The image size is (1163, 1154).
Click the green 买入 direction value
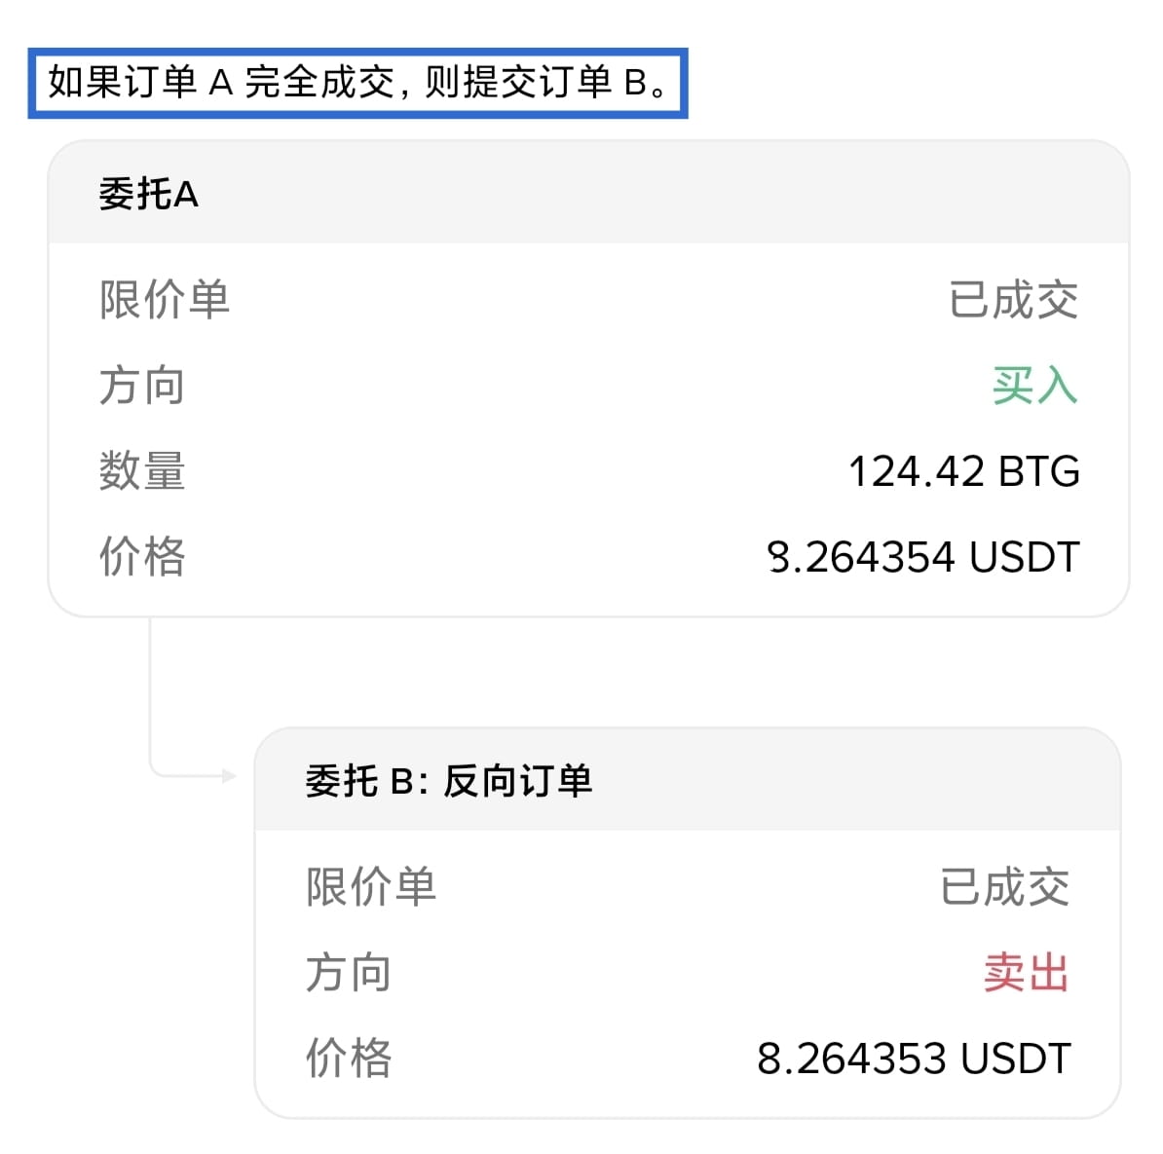pos(1034,386)
